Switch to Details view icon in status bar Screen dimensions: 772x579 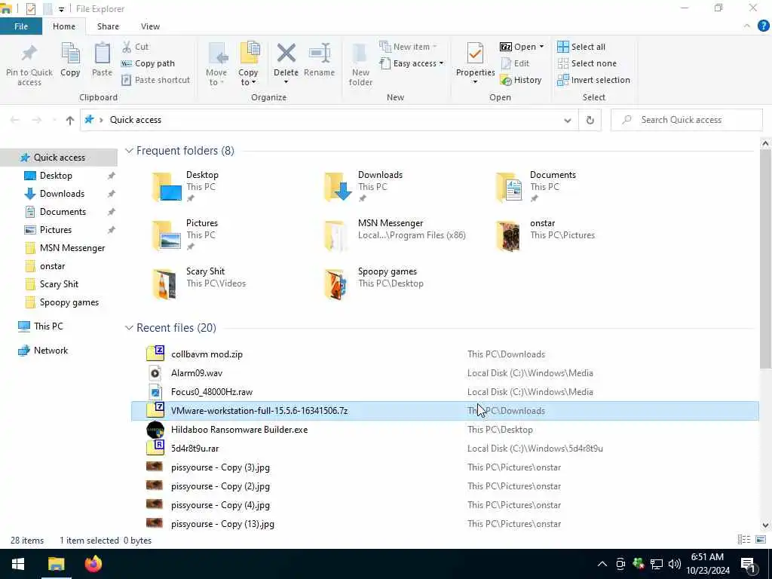click(x=744, y=540)
